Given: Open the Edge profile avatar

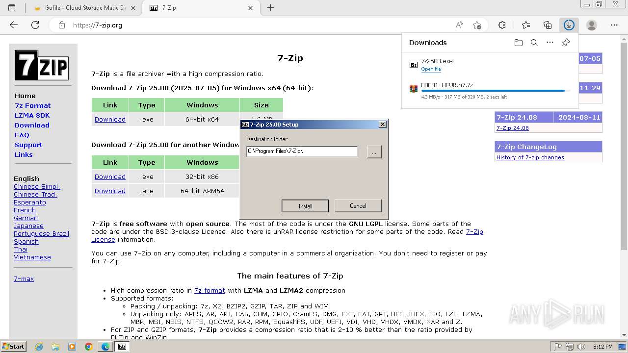Looking at the screenshot, I should tap(592, 25).
